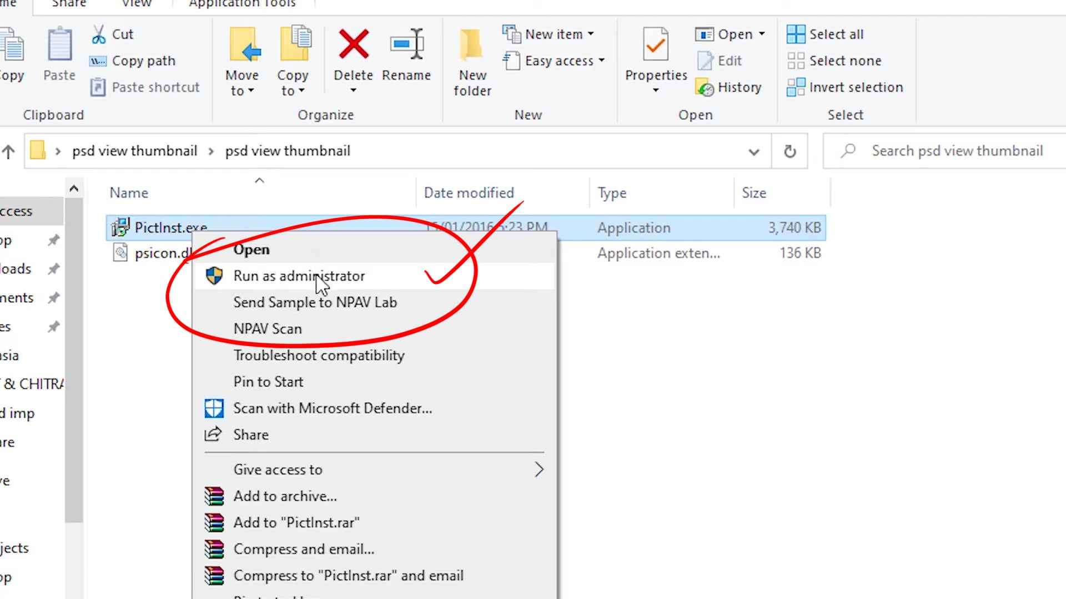The height and width of the screenshot is (599, 1066).
Task: Choose Add to "PictInst.rar"
Action: [374, 522]
